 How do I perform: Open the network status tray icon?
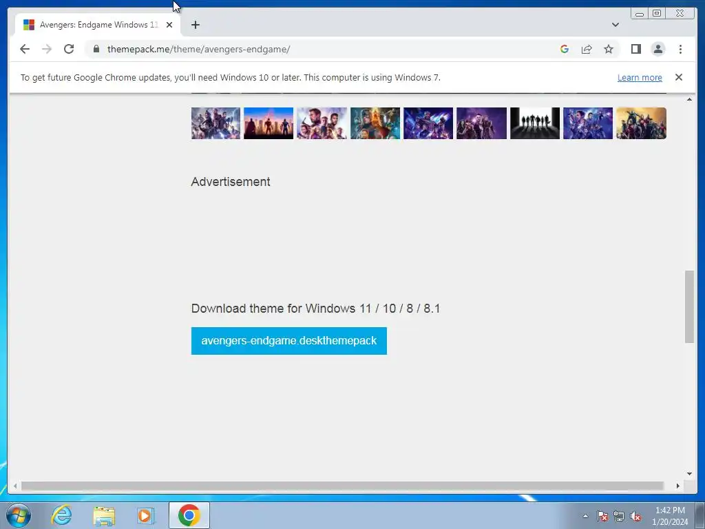[619, 516]
